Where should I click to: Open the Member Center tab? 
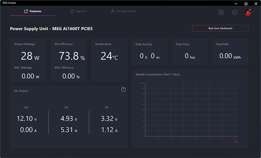(x=124, y=11)
